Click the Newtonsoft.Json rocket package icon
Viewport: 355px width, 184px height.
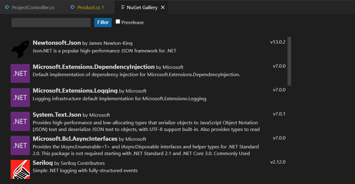click(20, 49)
